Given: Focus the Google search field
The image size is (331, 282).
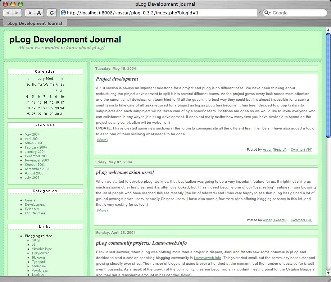Looking at the screenshot, I should 295,13.
